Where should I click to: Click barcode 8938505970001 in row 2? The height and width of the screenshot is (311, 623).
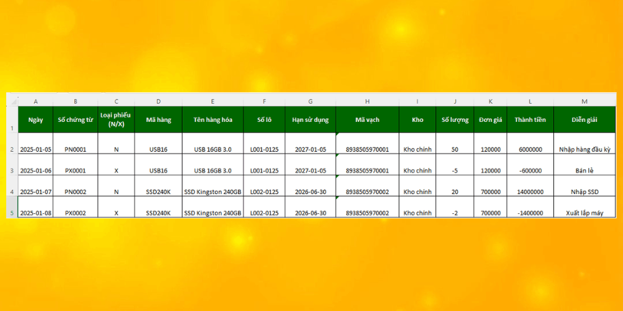coord(368,143)
